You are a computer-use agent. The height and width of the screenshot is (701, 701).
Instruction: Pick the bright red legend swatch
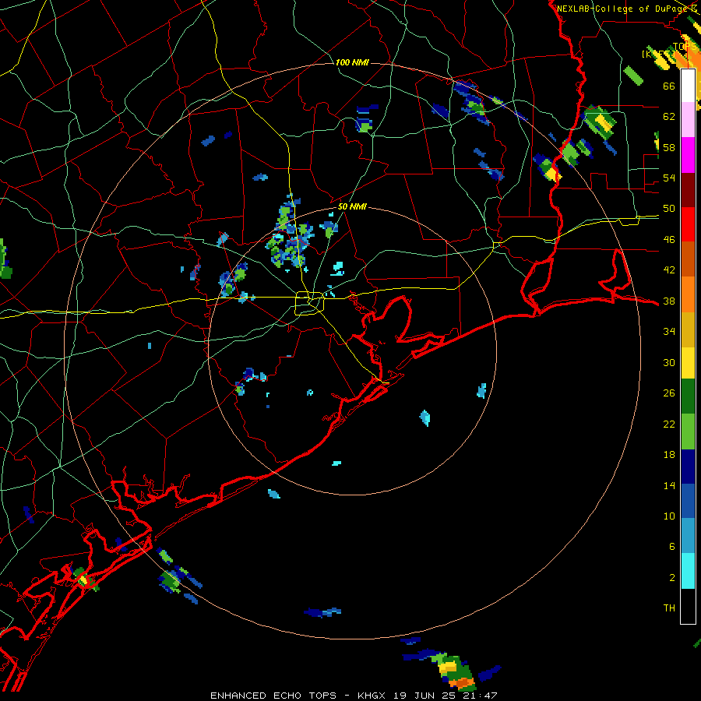(x=688, y=224)
